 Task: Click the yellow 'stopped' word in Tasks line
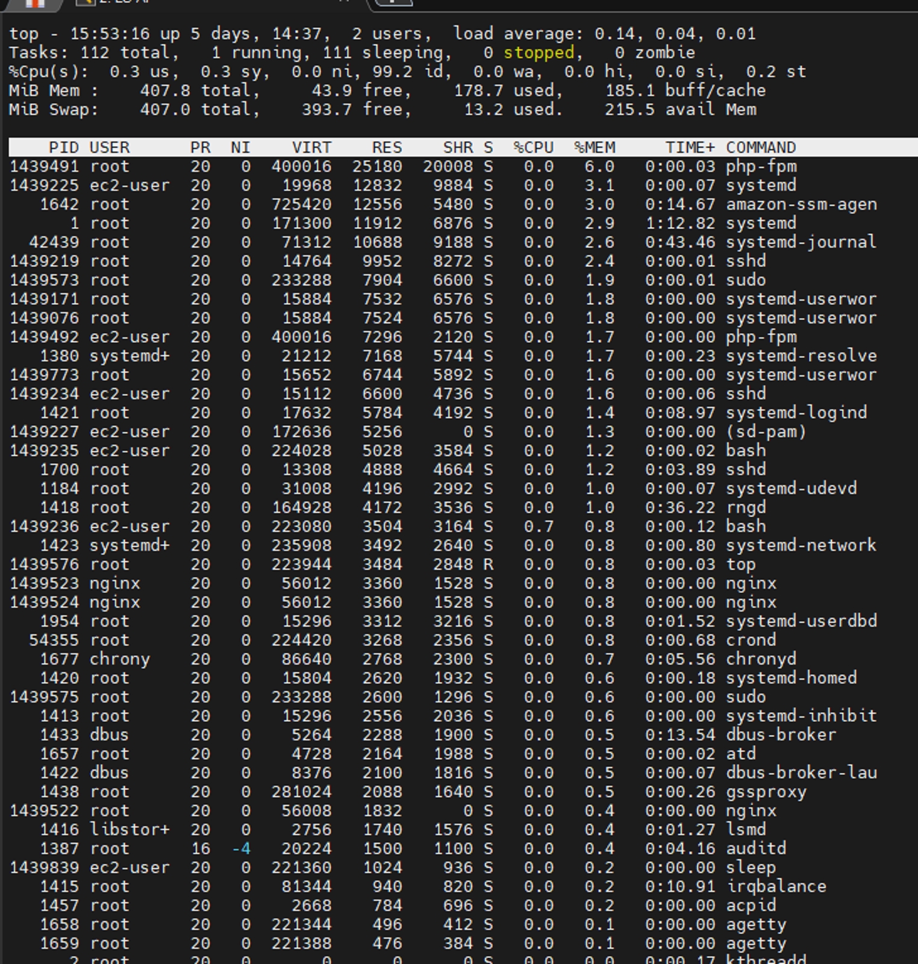click(x=539, y=53)
